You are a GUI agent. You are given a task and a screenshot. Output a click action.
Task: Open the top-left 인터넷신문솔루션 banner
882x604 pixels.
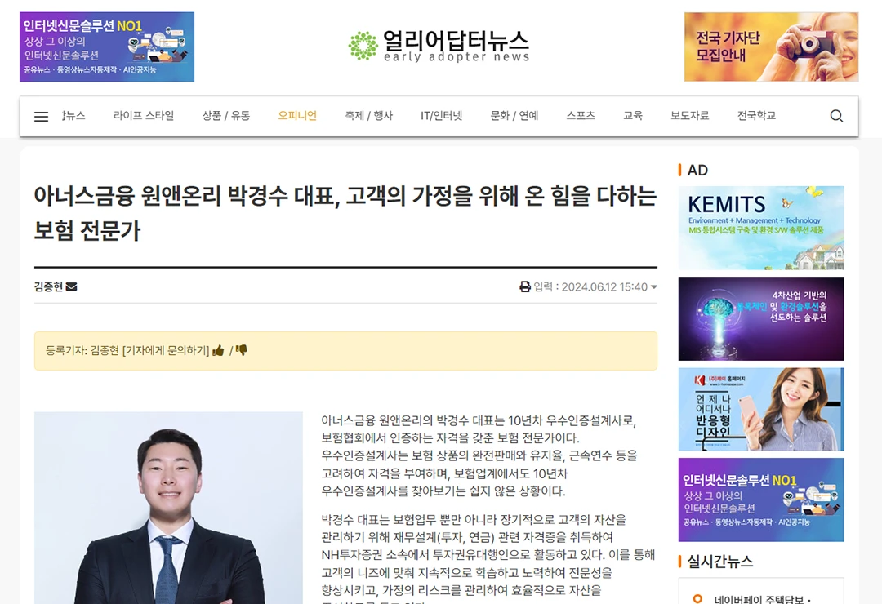[107, 47]
